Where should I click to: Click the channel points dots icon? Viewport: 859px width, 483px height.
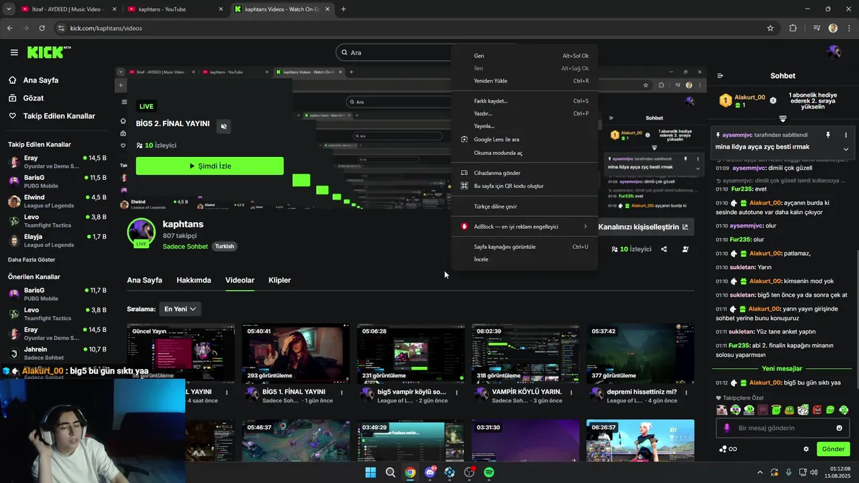click(x=723, y=449)
